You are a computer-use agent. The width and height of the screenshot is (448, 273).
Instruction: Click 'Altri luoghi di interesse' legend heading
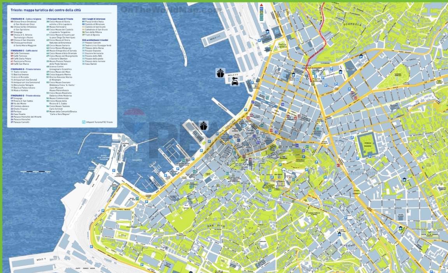[93, 19]
